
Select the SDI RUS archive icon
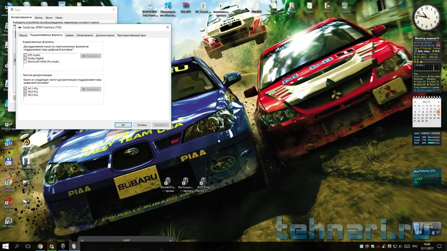click(185, 8)
